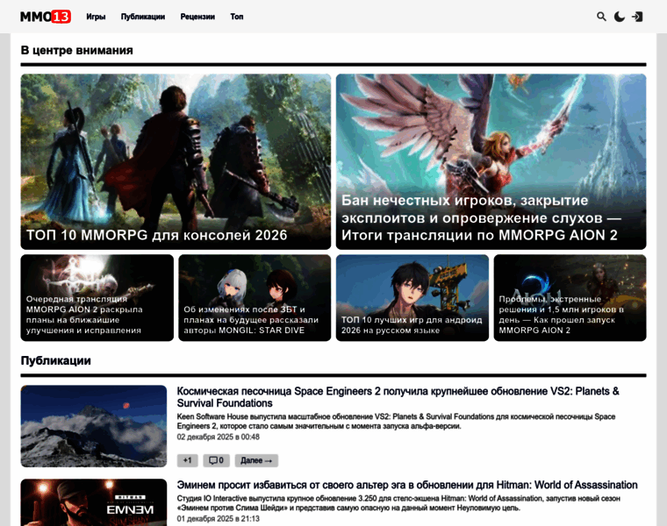The width and height of the screenshot is (667, 526).
Task: Click date 02 декабря 2025 в 00:48
Action: [x=219, y=437]
